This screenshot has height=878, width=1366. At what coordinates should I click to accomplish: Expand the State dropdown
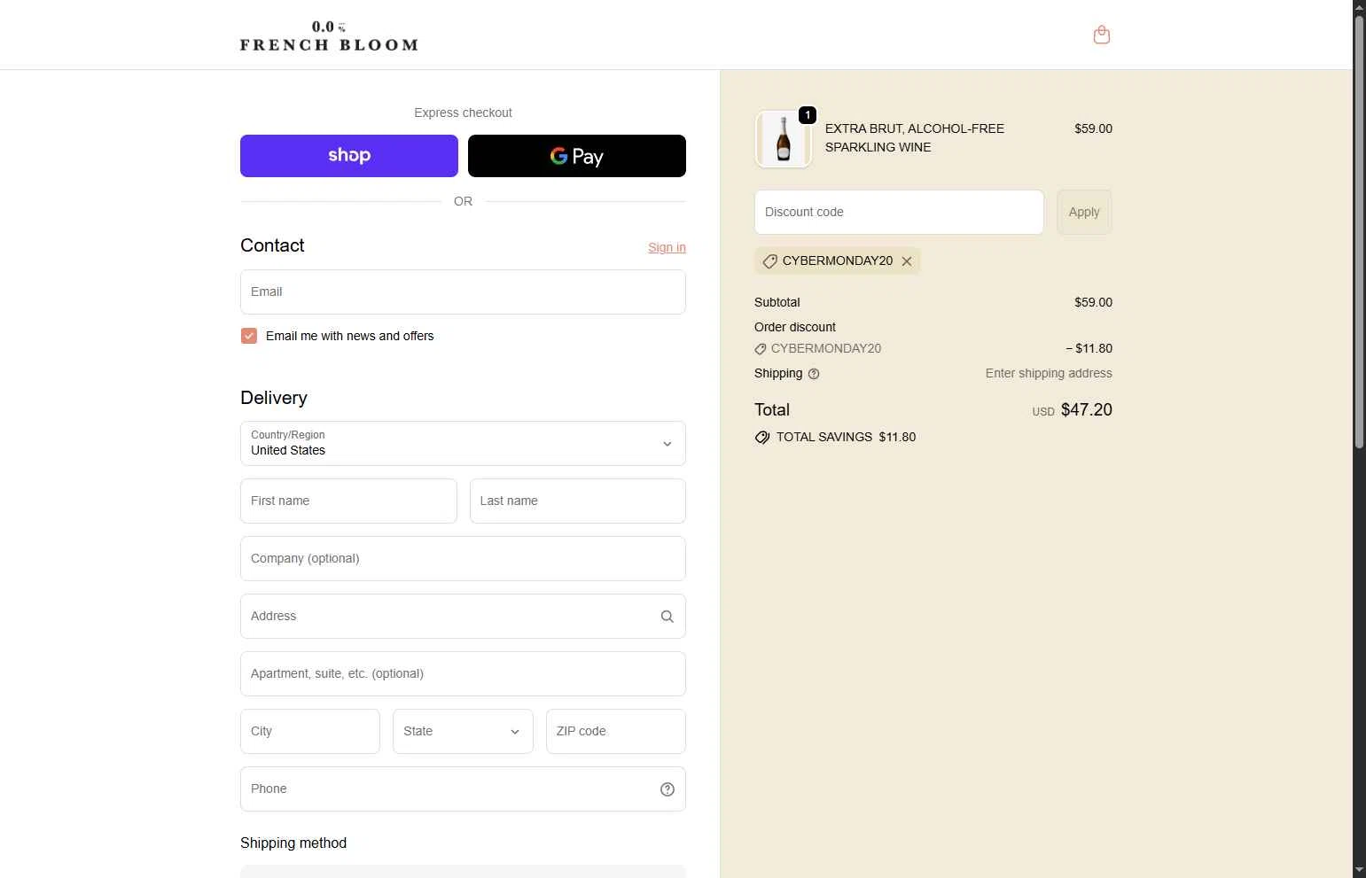(x=463, y=731)
